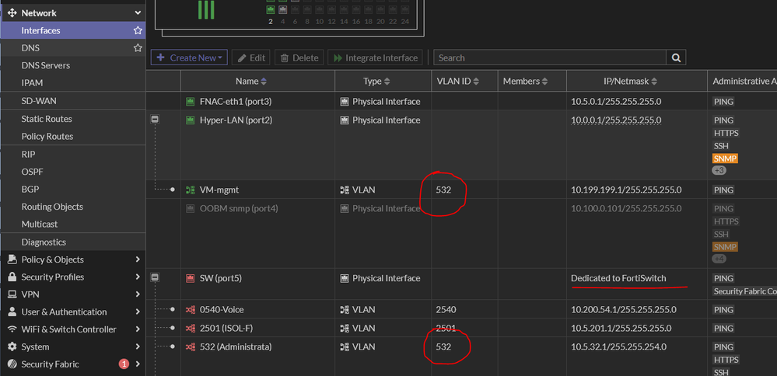The height and width of the screenshot is (376, 777).
Task: Click the red SW (port5) interface icon
Action: (191, 279)
